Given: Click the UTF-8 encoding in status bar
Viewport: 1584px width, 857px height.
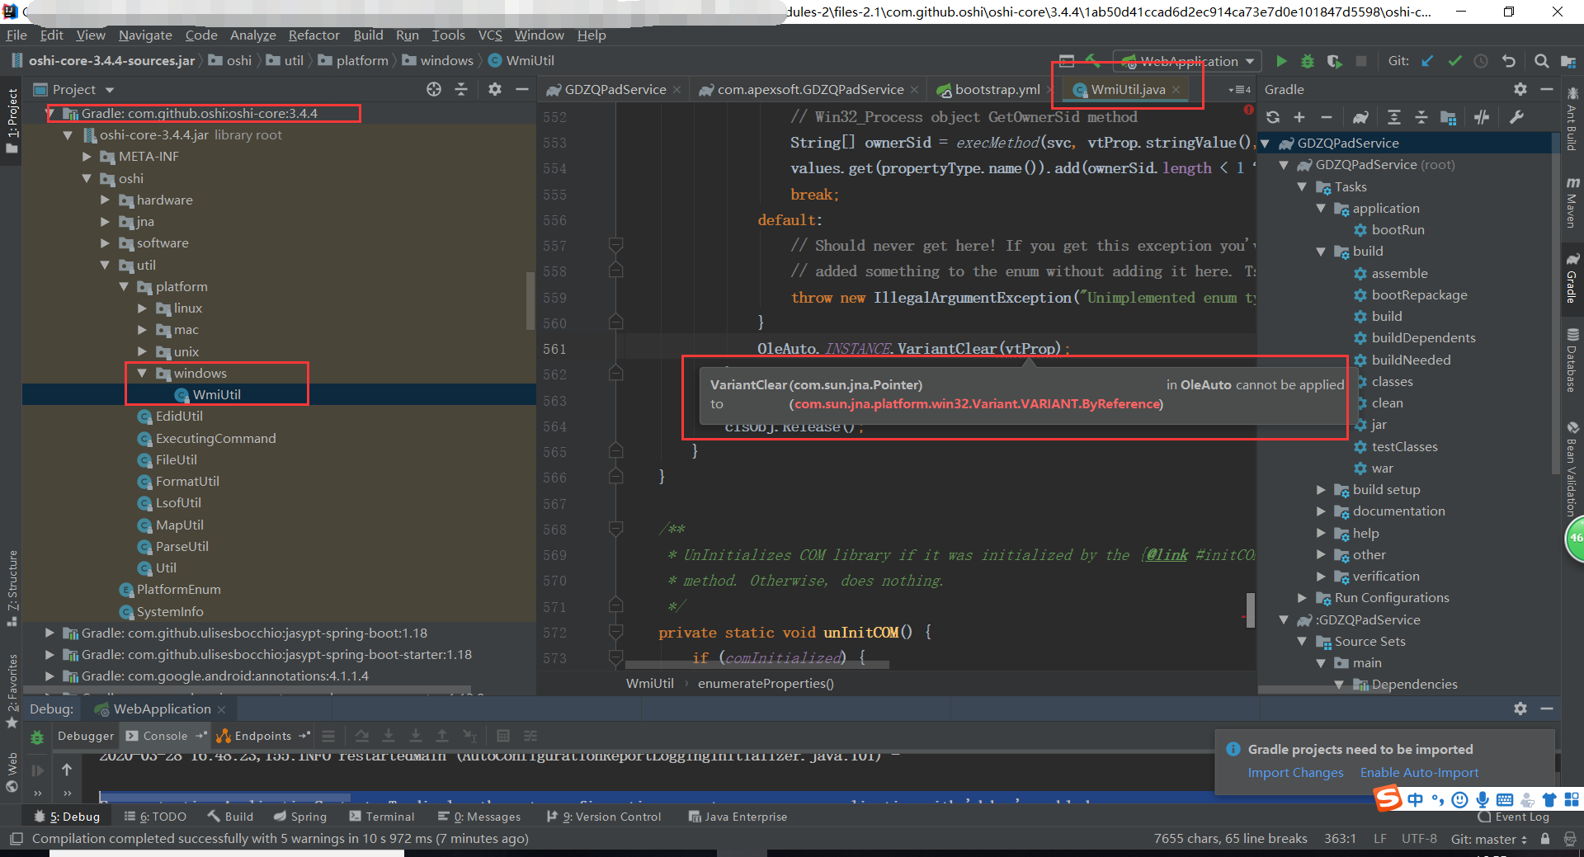Looking at the screenshot, I should [1419, 839].
